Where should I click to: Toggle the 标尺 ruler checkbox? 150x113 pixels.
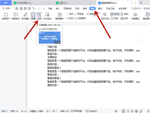click(x=68, y=14)
